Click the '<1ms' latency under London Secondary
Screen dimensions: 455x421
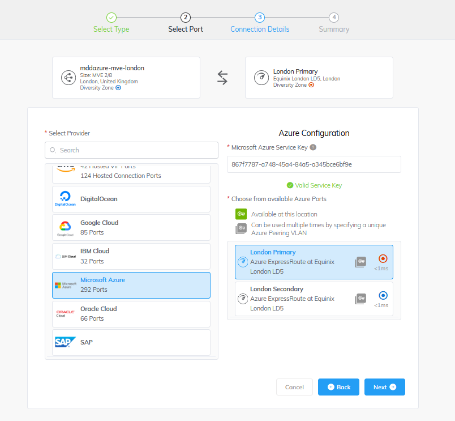381,305
